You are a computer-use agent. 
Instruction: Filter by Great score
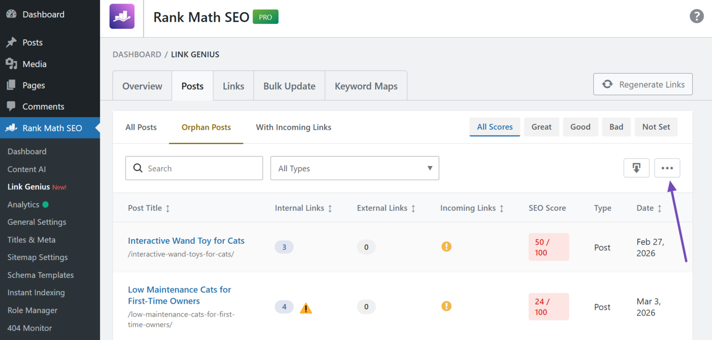click(x=542, y=127)
